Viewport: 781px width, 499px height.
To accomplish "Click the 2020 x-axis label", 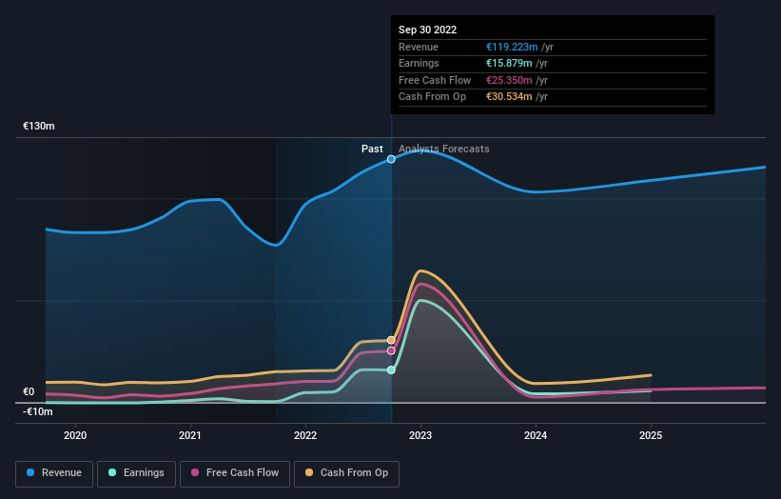I will click(75, 435).
